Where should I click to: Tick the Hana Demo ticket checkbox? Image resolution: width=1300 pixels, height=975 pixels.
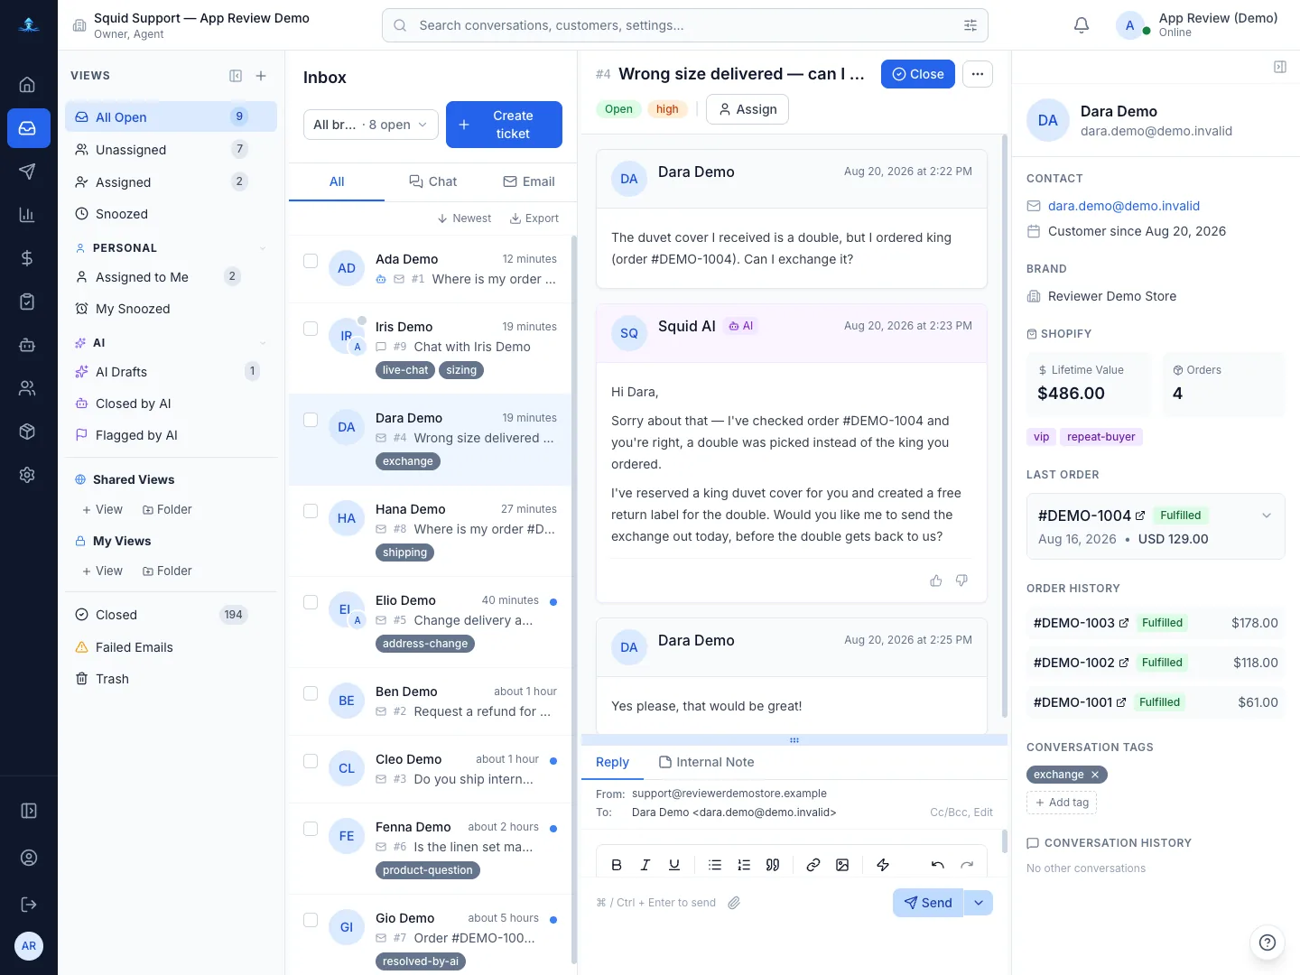tap(311, 511)
